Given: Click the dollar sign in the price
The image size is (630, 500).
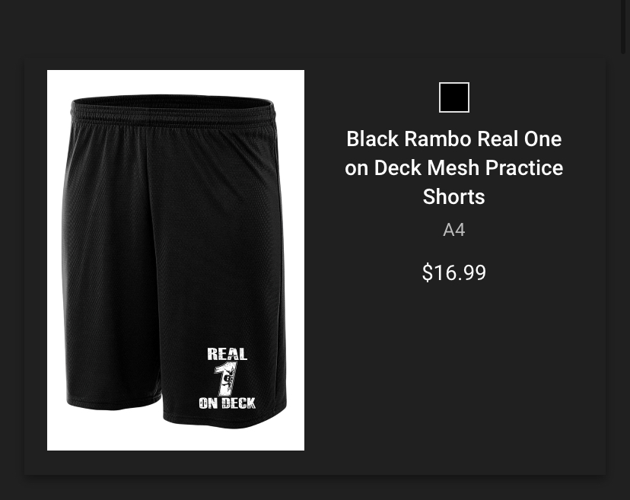Looking at the screenshot, I should [x=427, y=272].
